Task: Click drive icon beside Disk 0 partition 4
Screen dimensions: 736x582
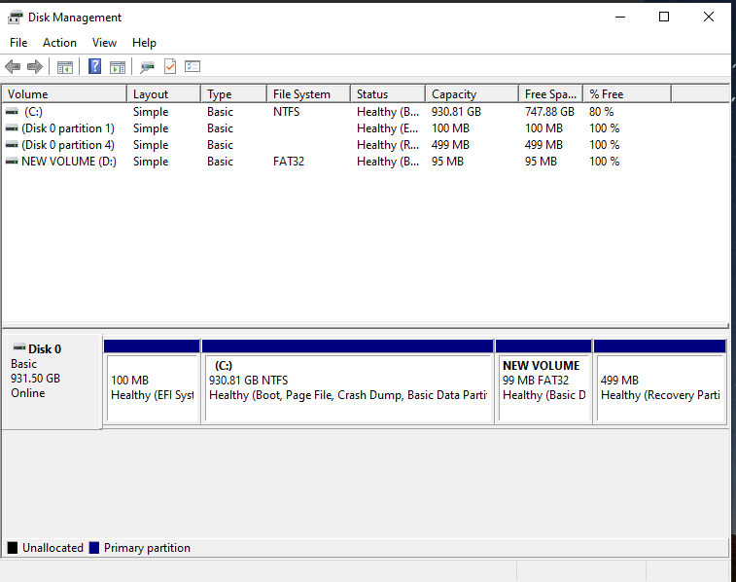Action: click(12, 145)
